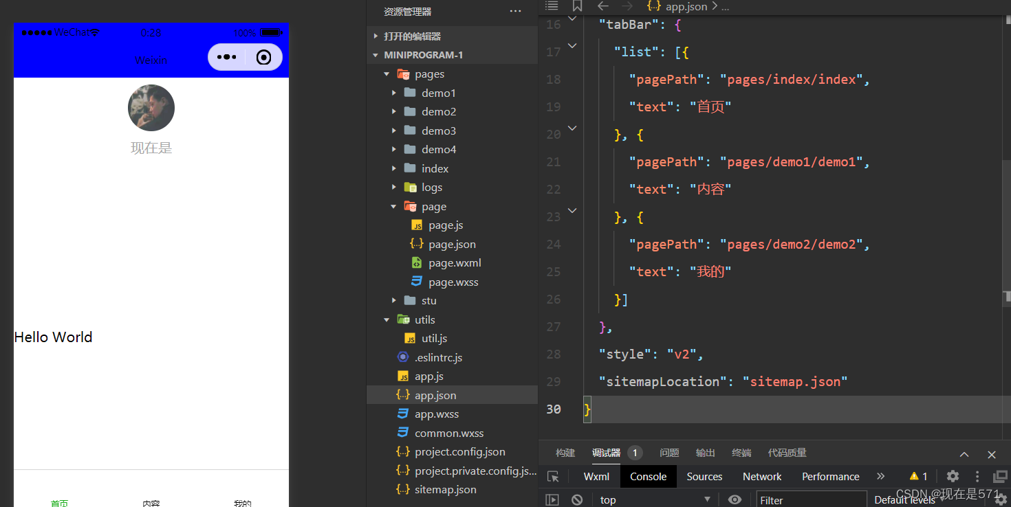
Task: Switch to the 调试器 tab
Action: click(607, 453)
